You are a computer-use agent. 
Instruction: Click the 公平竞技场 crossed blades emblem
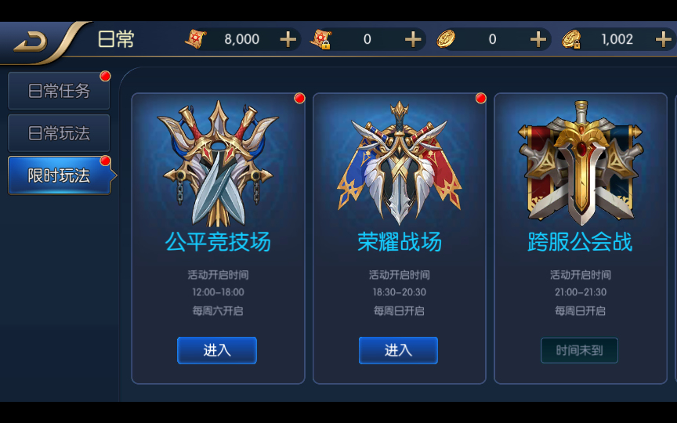click(218, 164)
